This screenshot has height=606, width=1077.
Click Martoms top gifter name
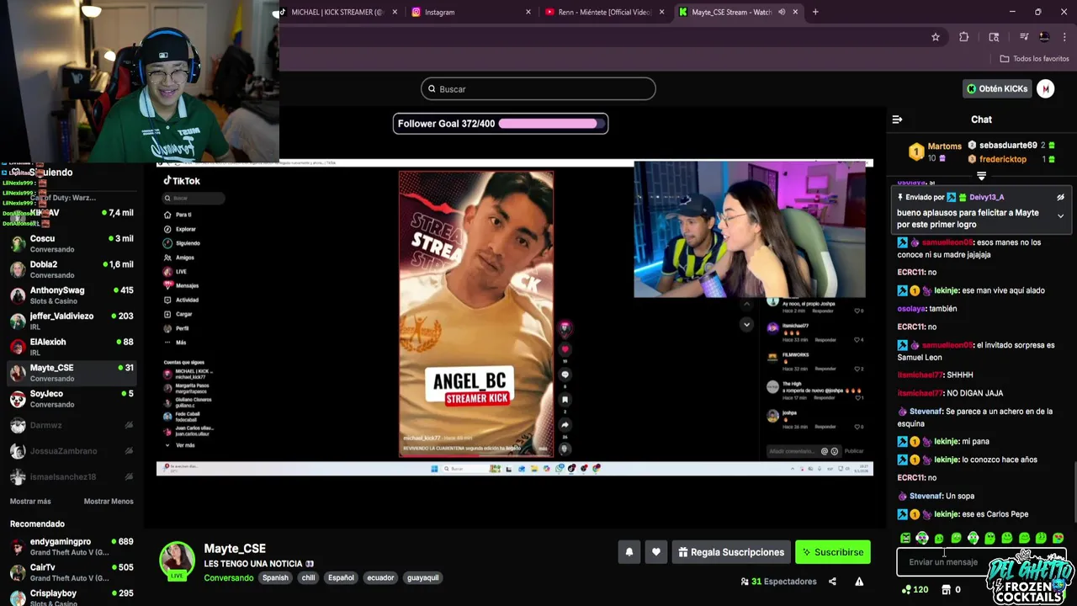(x=944, y=146)
